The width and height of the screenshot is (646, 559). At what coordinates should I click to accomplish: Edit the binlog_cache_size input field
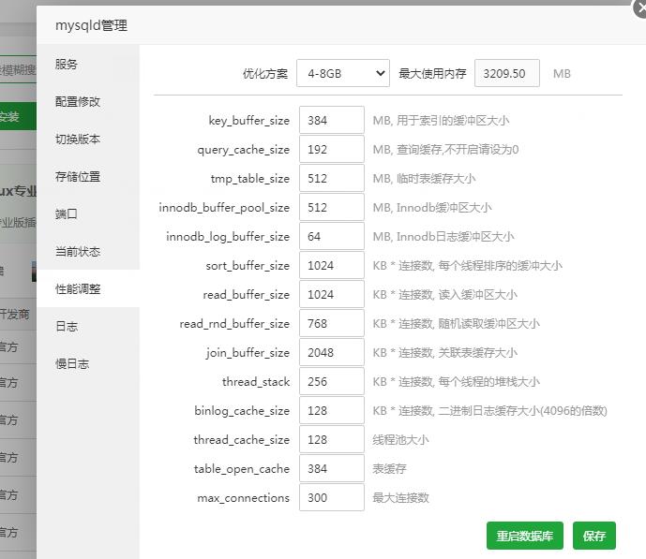[332, 410]
